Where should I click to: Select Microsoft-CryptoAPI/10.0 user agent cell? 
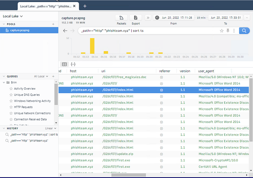point(218,160)
